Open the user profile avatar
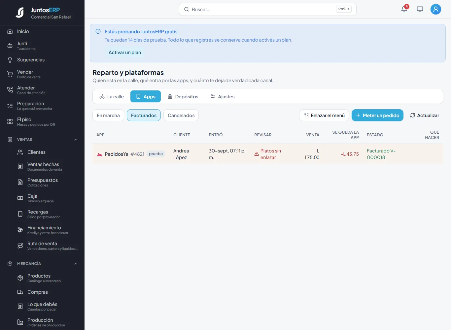 [436, 9]
